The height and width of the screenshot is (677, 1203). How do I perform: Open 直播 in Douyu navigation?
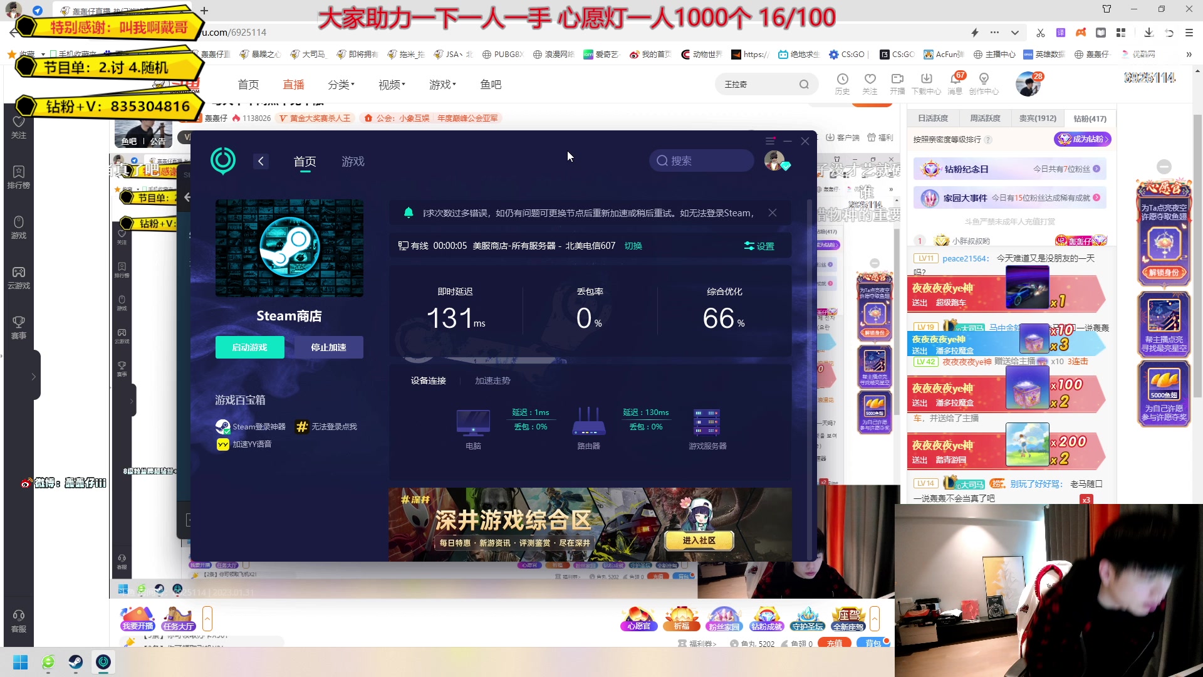tap(293, 85)
